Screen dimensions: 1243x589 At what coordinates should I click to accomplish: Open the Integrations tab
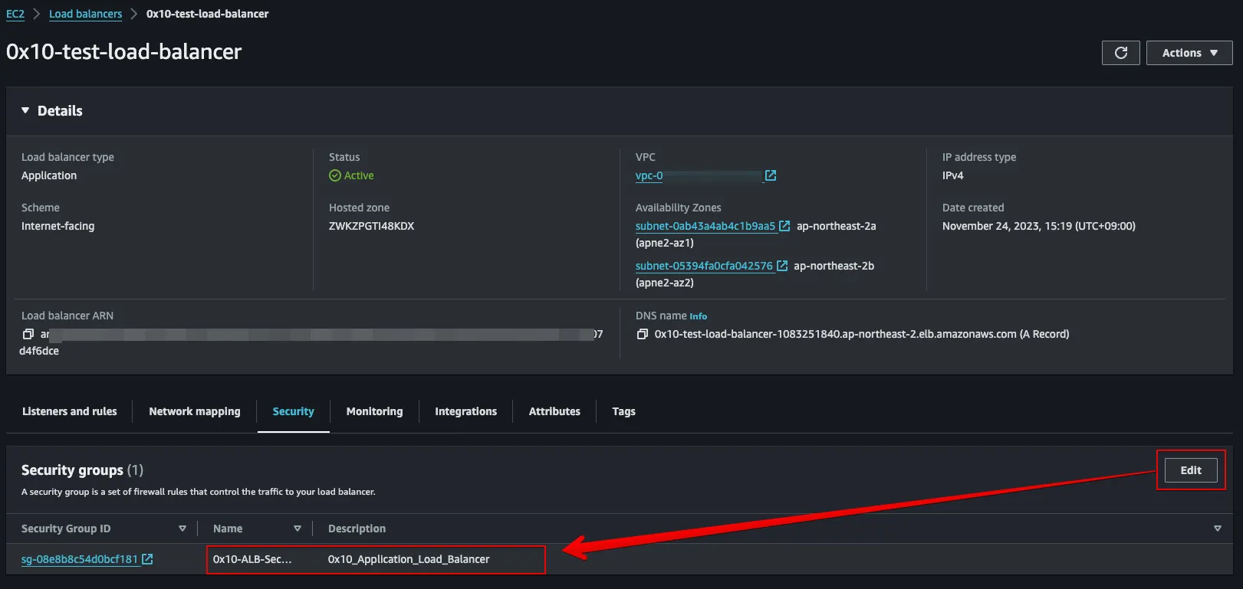[x=466, y=411]
